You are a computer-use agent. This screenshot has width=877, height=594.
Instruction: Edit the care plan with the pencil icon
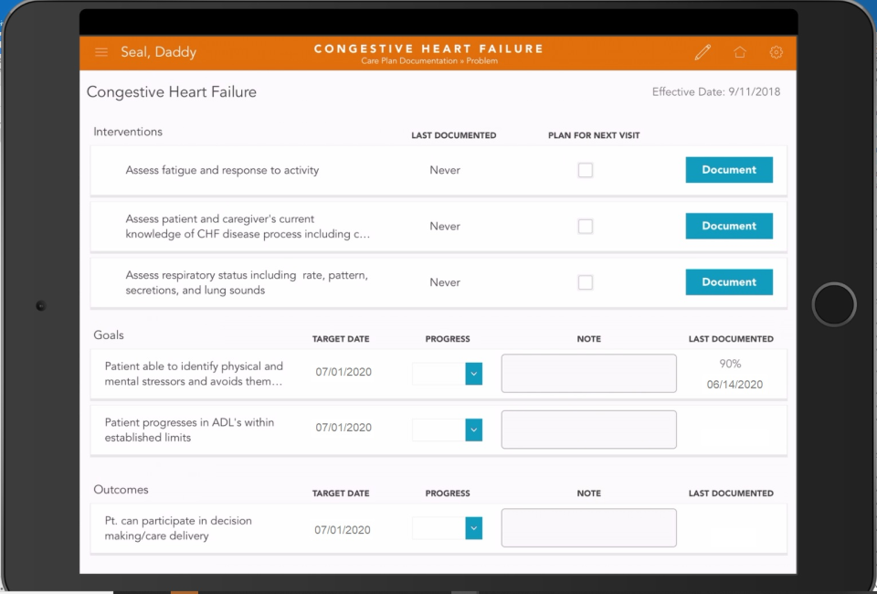703,52
